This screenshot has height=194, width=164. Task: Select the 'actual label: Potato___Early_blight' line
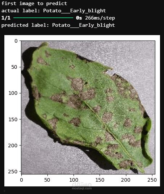click(x=54, y=11)
